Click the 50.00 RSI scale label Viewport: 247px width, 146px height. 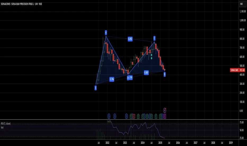point(241,130)
